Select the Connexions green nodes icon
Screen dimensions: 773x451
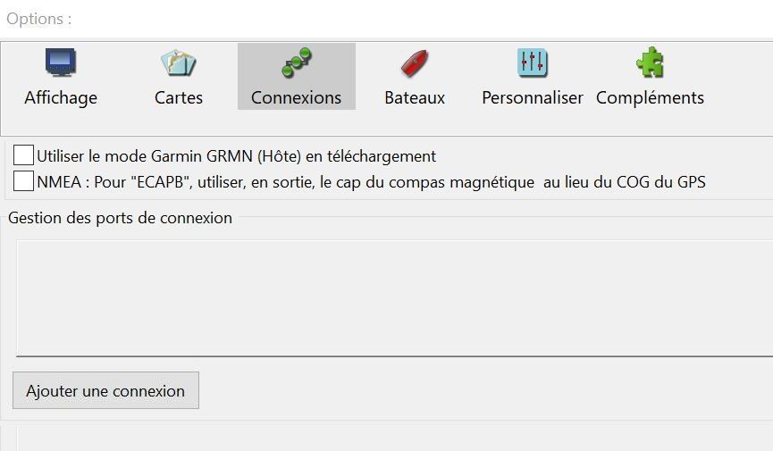(x=297, y=63)
